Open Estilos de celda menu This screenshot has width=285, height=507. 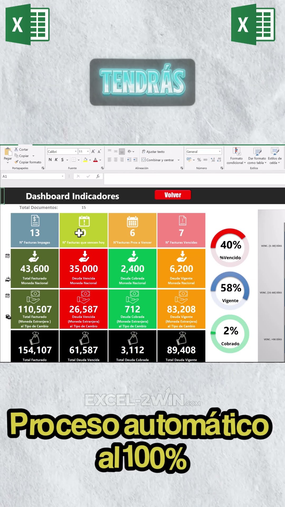(x=275, y=156)
